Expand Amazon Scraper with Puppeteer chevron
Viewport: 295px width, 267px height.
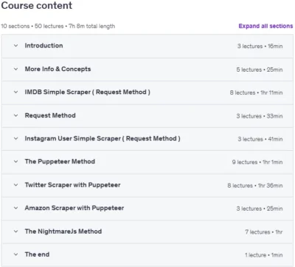pos(15,208)
